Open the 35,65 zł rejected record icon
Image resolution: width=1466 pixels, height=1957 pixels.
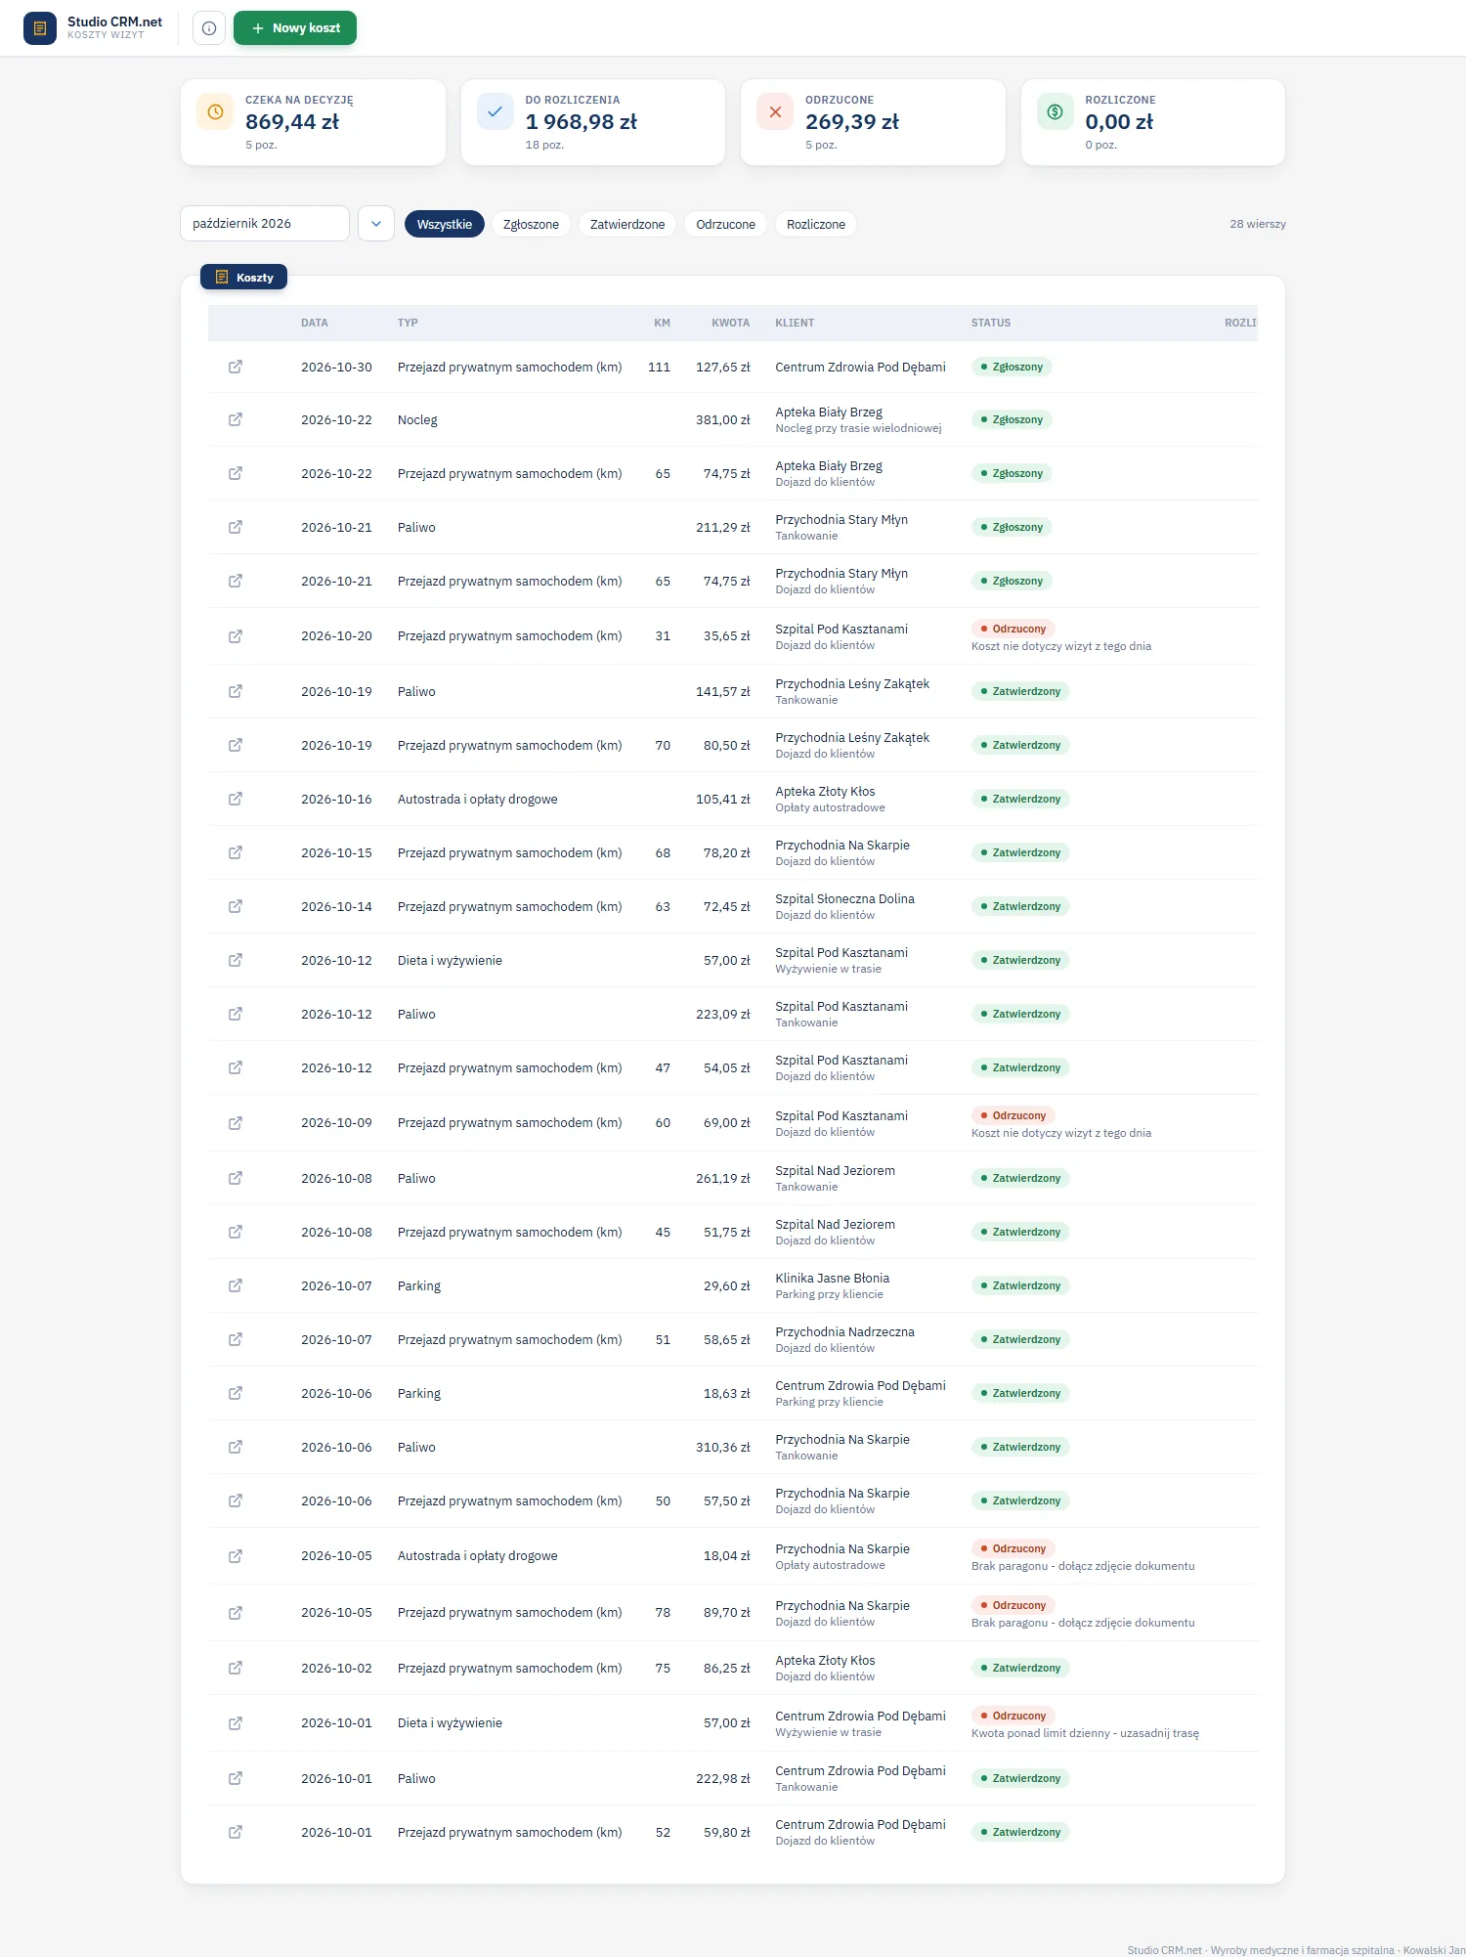(236, 636)
